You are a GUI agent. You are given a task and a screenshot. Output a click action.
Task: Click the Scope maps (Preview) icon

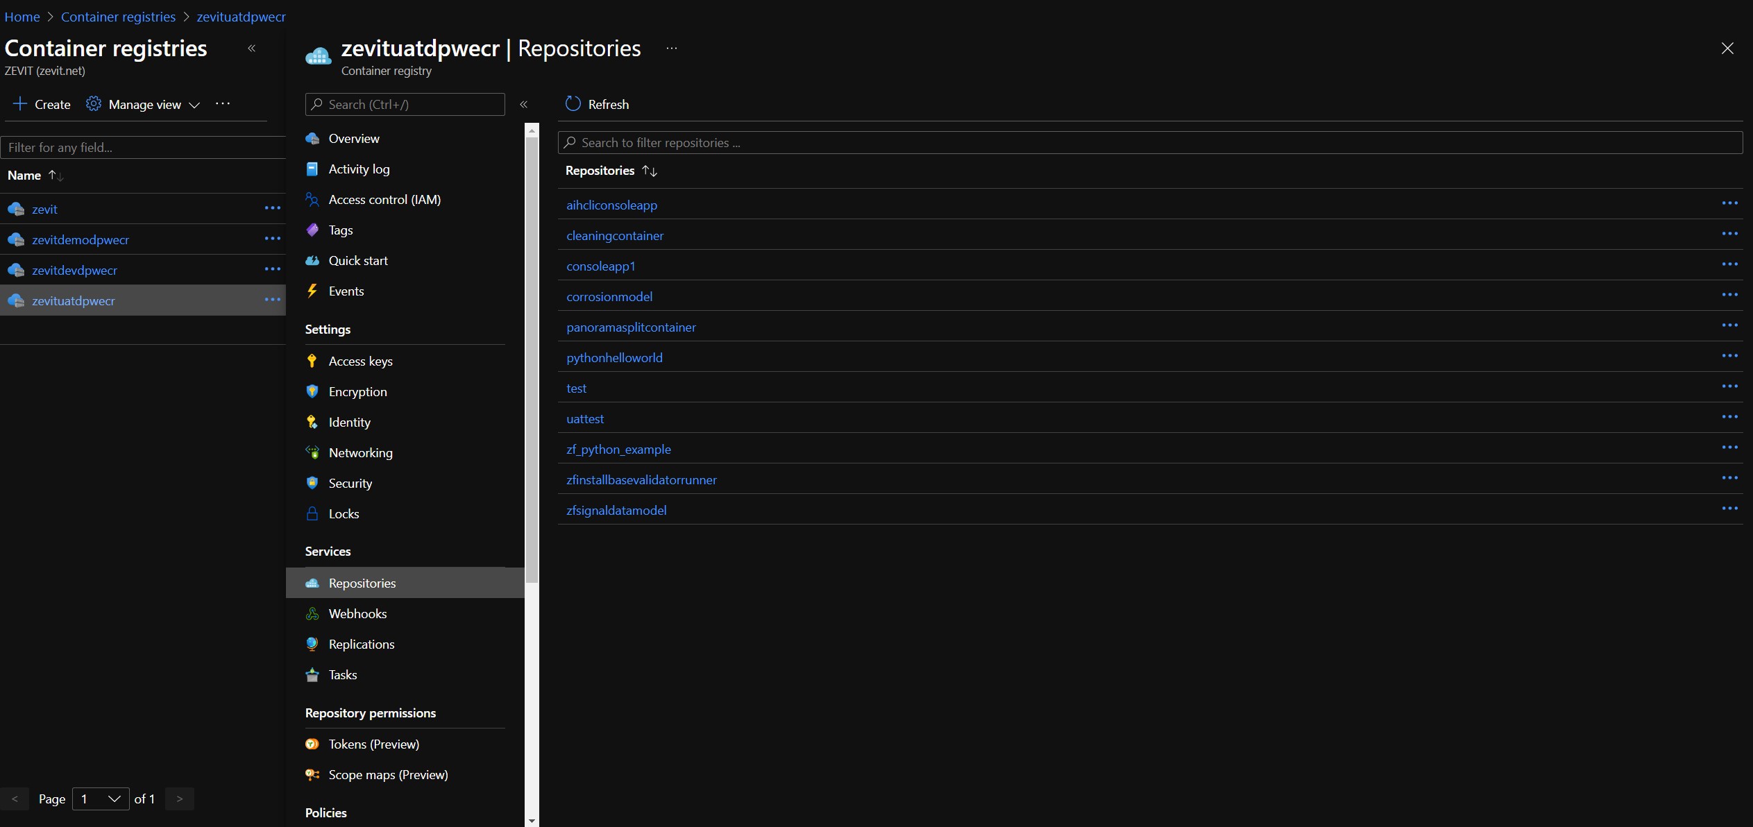coord(312,775)
